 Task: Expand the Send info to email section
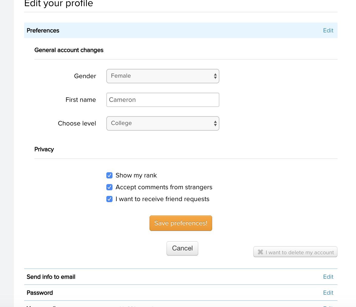[x=51, y=277]
